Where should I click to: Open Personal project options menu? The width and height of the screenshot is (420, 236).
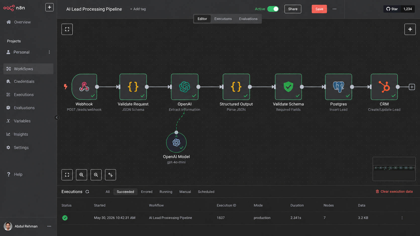(49, 52)
